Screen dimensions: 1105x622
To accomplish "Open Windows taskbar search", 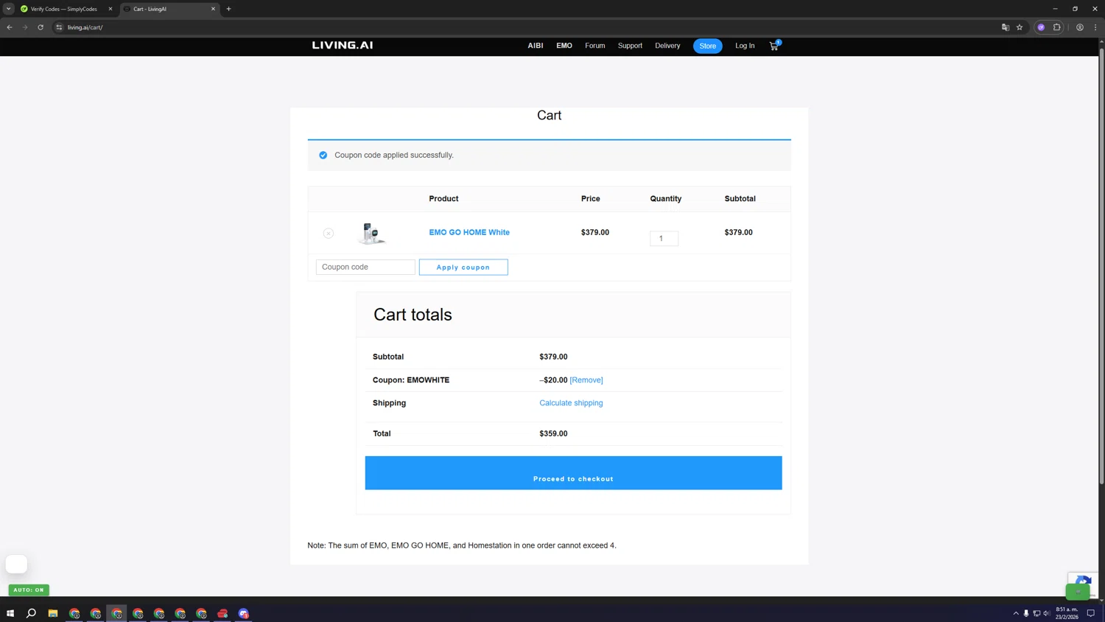I will (x=31, y=613).
